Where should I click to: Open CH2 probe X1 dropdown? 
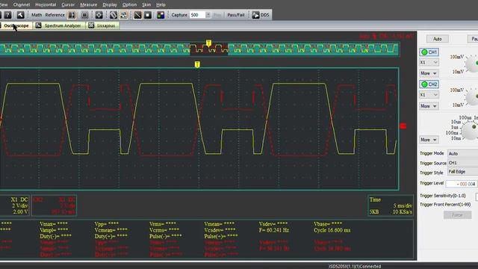click(x=429, y=95)
